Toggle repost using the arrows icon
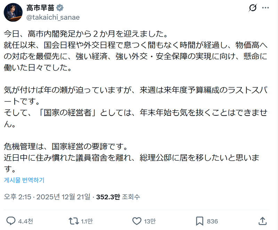The height and width of the screenshot is (230, 278). tap(73, 221)
